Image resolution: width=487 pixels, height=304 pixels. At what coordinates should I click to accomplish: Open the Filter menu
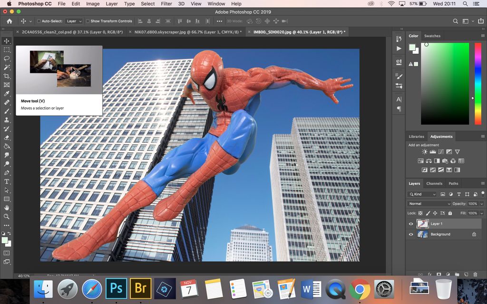(166, 4)
